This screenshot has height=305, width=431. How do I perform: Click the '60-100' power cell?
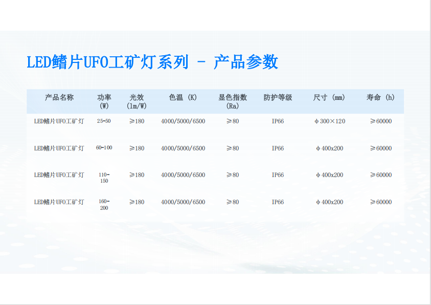[x=104, y=148]
